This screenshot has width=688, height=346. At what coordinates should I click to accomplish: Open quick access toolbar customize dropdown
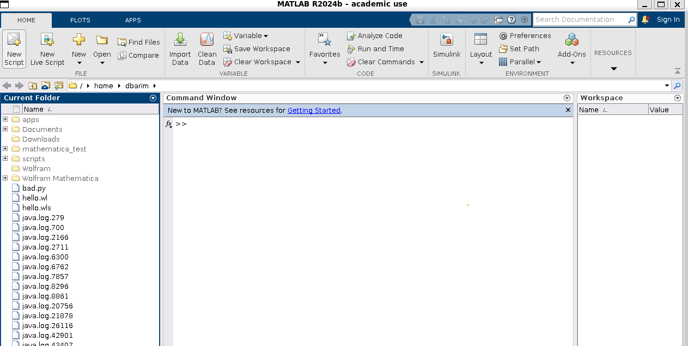525,20
